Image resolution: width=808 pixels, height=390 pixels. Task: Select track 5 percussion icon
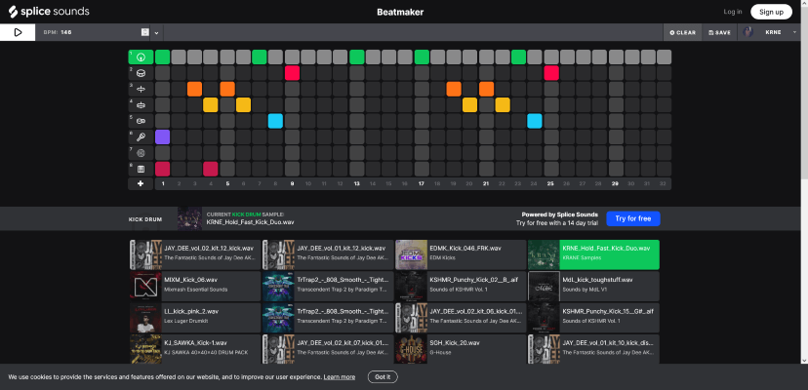(141, 121)
